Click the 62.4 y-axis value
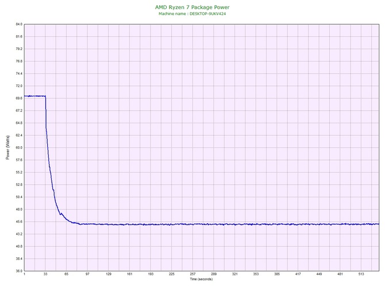This screenshot has height=289, width=385. [19, 135]
